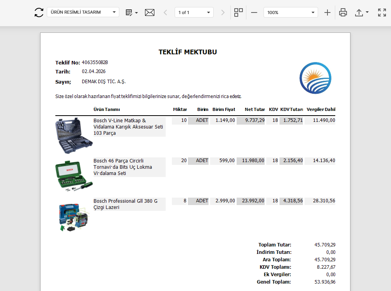Viewport: 391px width, 291px height.
Task: Click the Bosch 46 Parça screwdriver set image
Action: point(74,176)
